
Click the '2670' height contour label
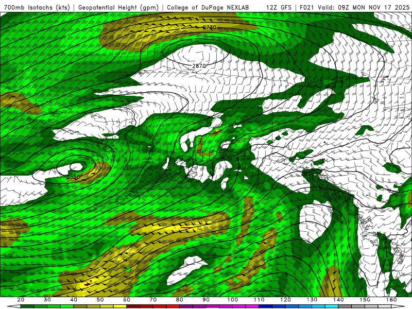click(x=199, y=66)
